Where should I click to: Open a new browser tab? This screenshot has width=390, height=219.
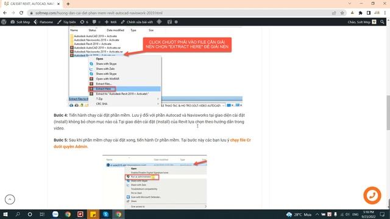(x=68, y=4)
